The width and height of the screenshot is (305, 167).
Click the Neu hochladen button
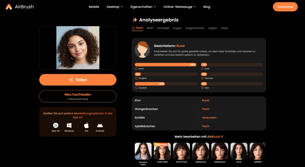[78, 96]
